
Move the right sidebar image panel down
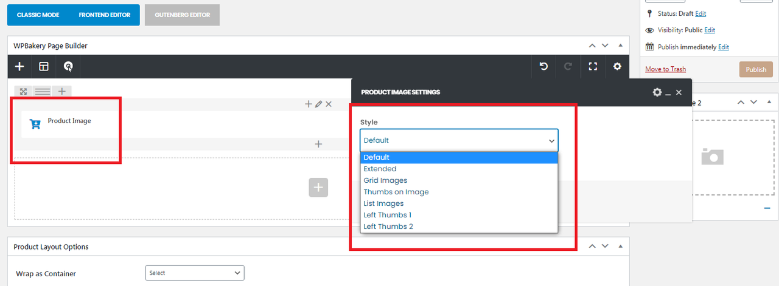click(754, 103)
